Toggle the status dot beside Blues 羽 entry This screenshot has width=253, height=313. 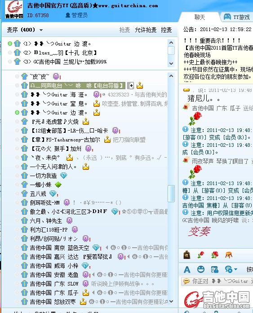click(x=10, y=53)
